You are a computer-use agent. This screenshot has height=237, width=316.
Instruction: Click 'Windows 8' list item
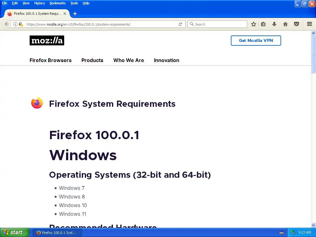(x=72, y=197)
